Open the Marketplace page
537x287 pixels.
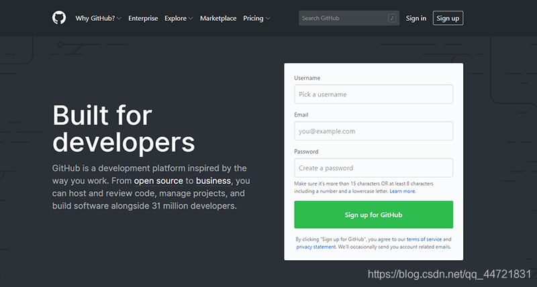[218, 18]
